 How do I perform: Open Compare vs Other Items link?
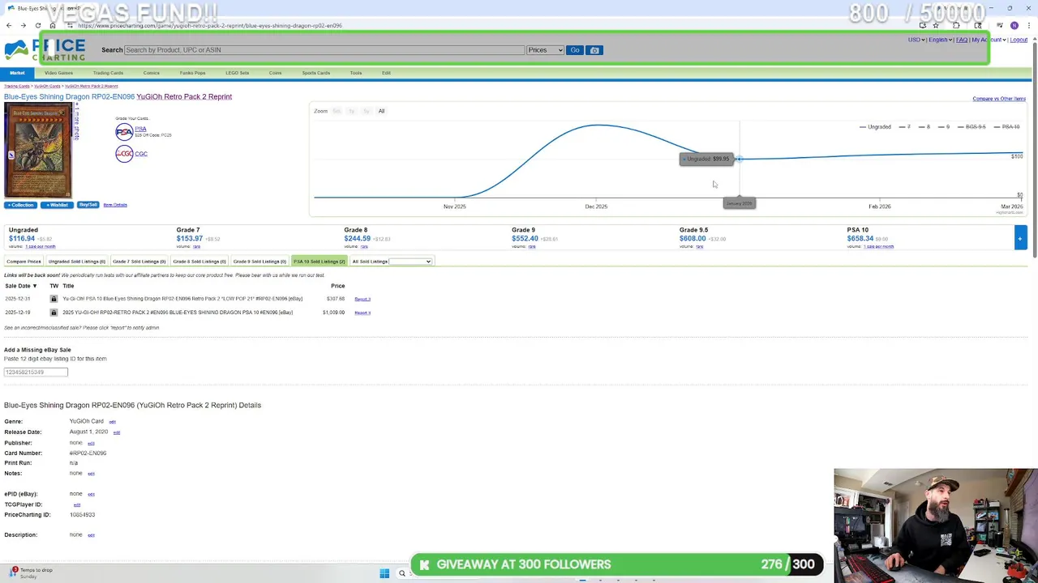coord(999,99)
